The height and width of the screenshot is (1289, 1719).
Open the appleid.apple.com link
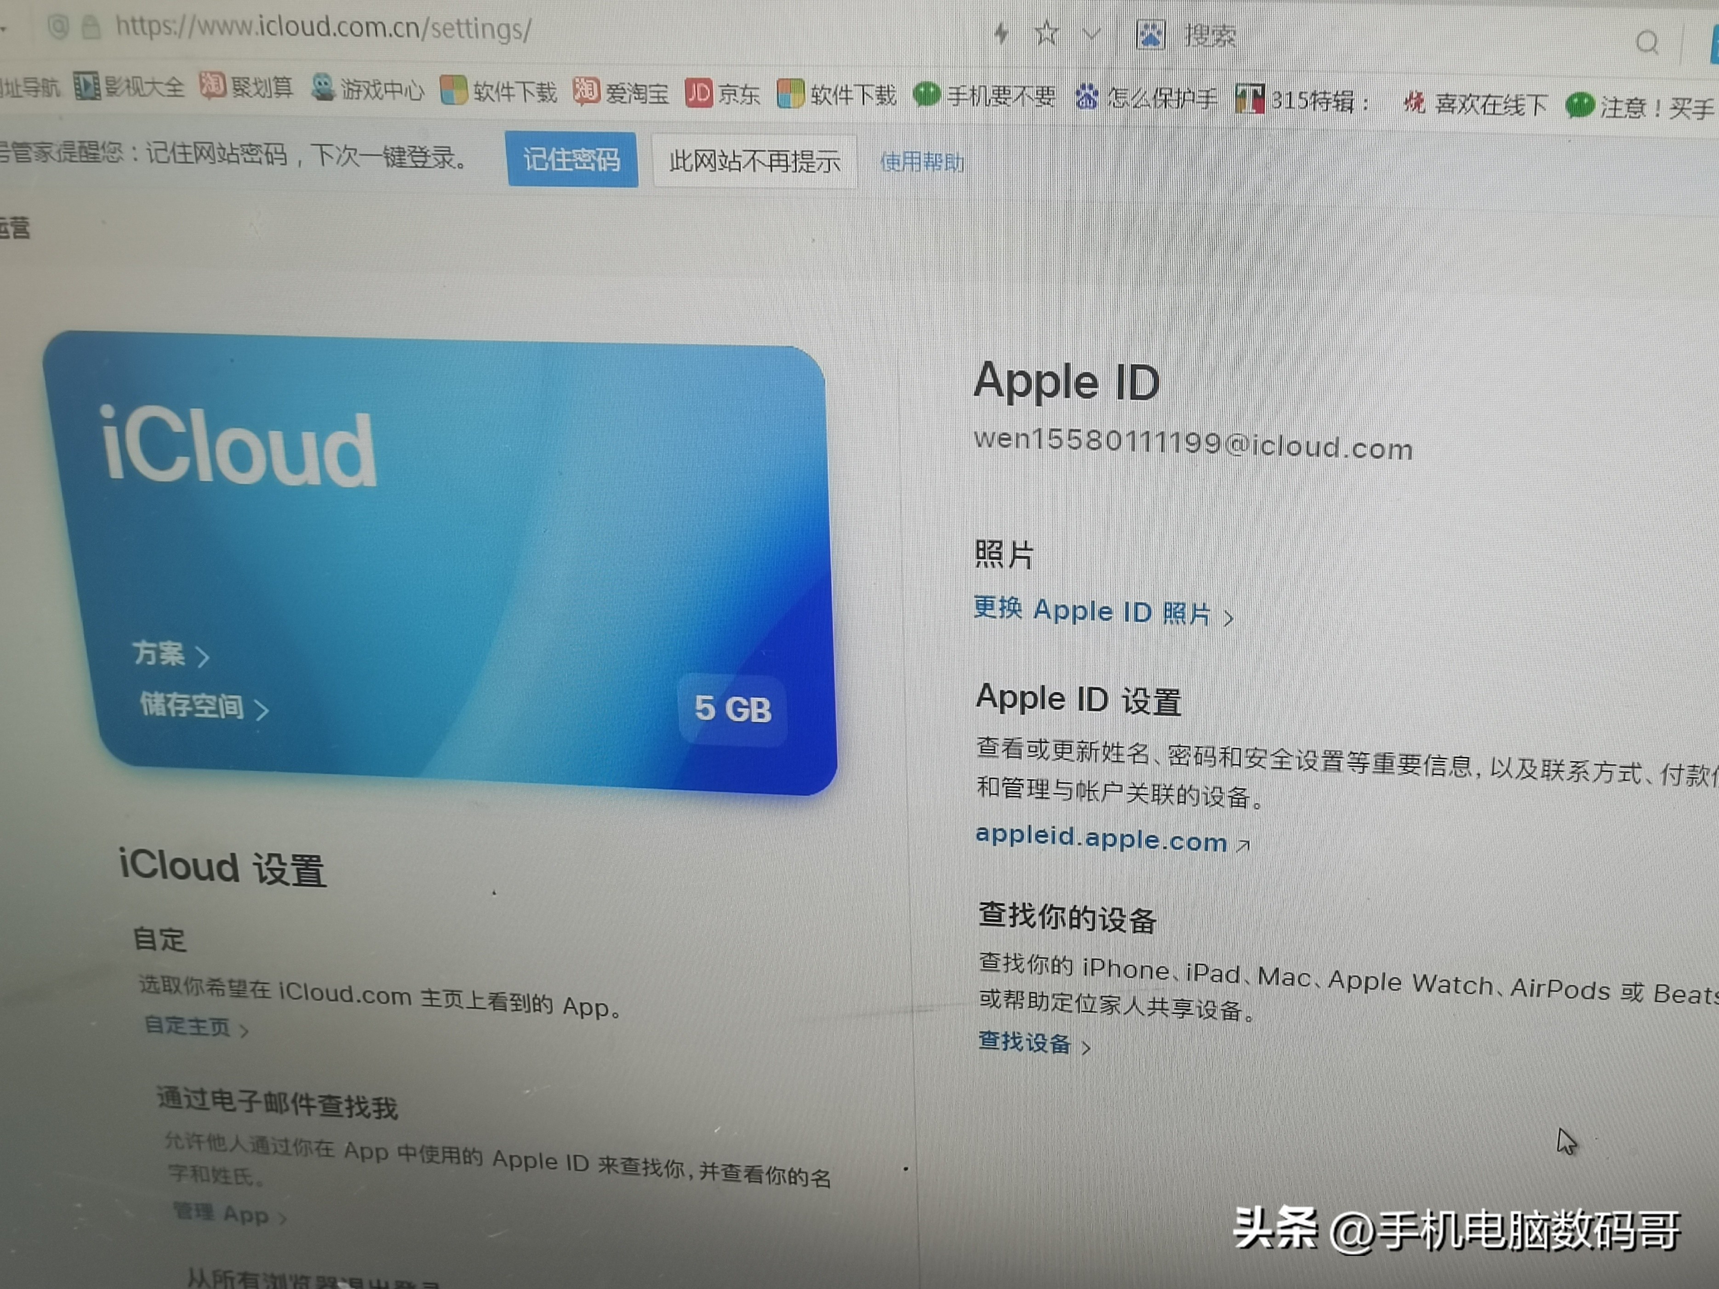point(1101,840)
